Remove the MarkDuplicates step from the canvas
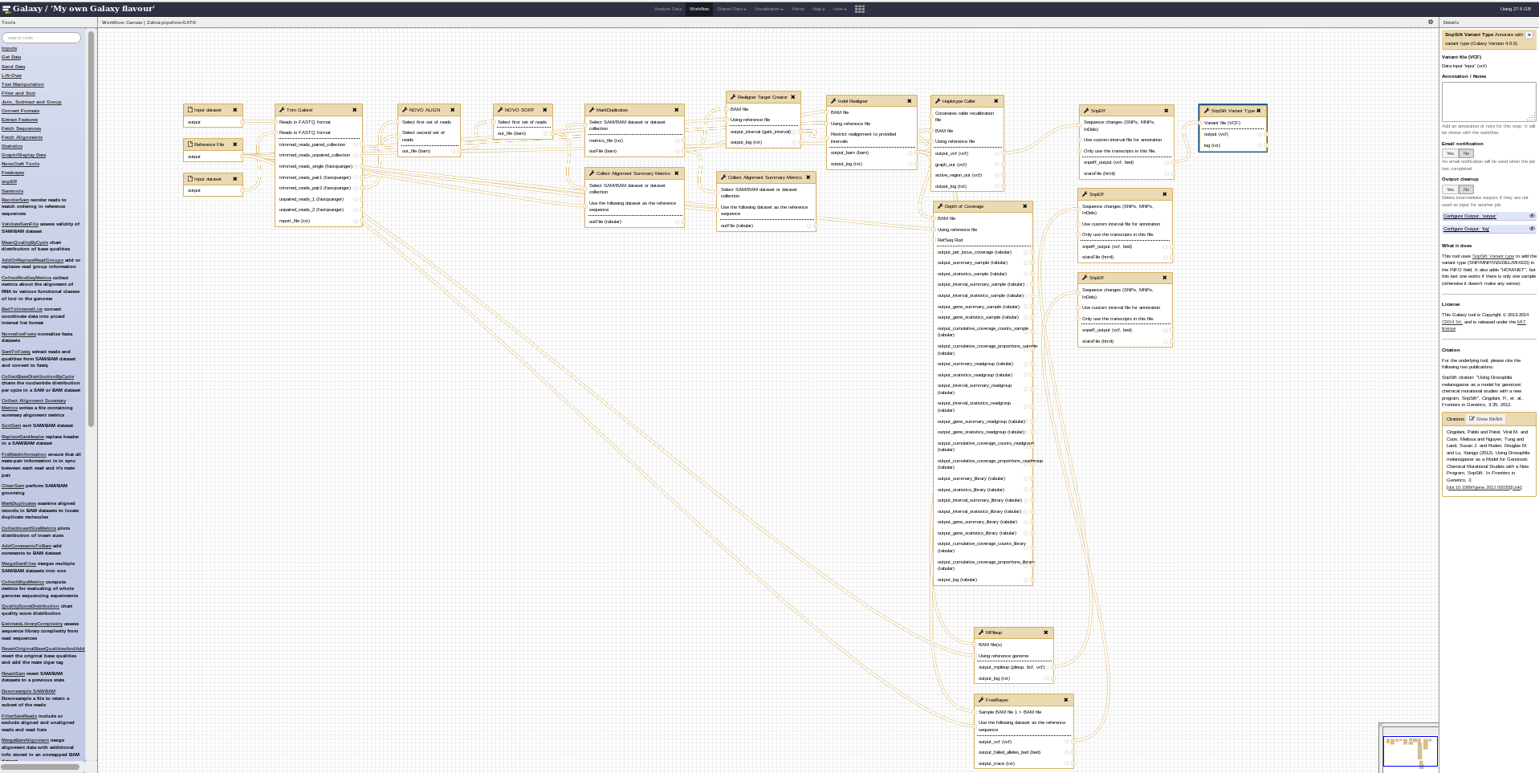 (676, 110)
